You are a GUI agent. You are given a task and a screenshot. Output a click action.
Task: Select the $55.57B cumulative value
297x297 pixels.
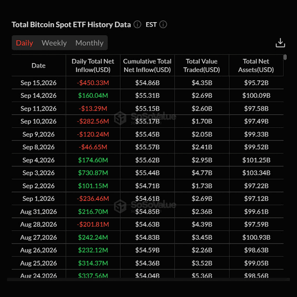coord(147,147)
